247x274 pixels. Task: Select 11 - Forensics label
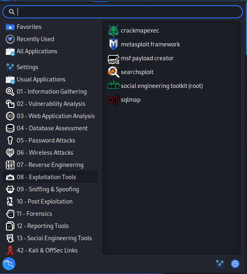(35, 214)
